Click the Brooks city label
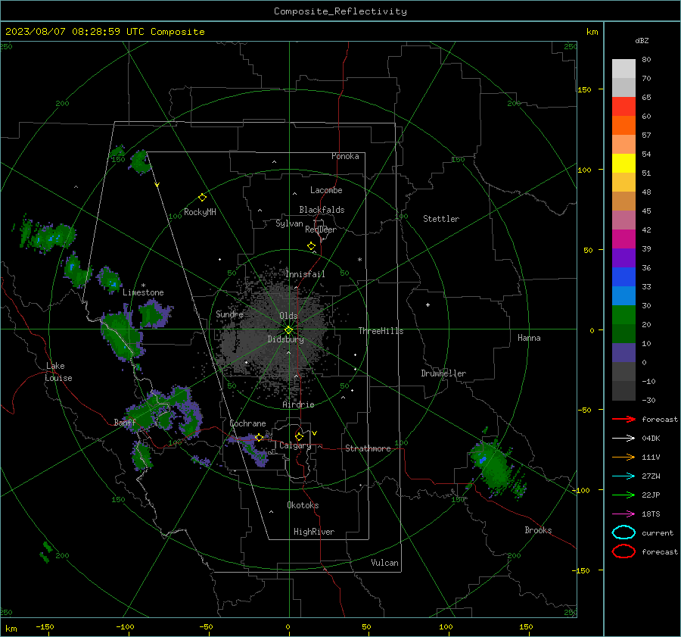Screen dimensions: 681x637 538,530
